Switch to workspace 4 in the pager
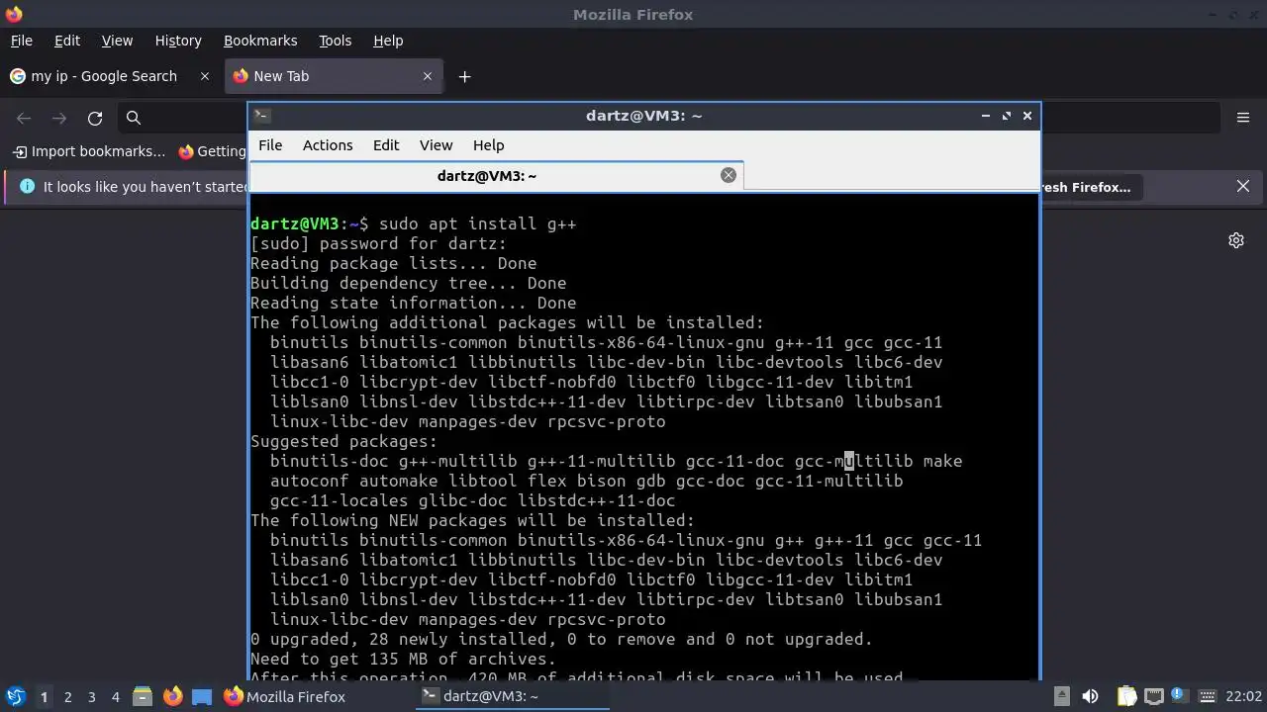The height and width of the screenshot is (712, 1267). (x=115, y=696)
